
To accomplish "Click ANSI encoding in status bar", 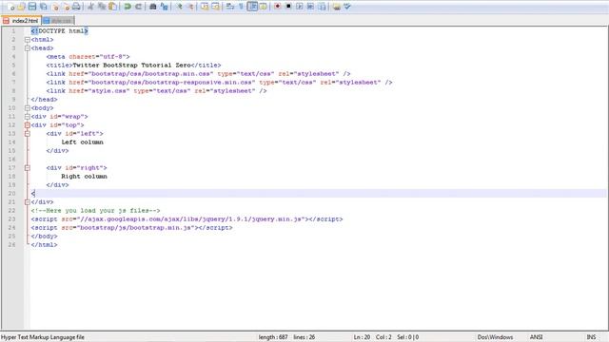I will [537, 337].
